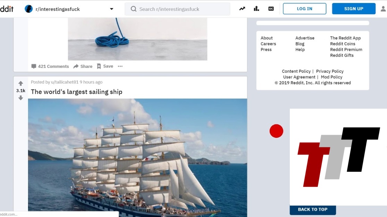Screen dimensions: 387x217
Task: Open the Content Policy link
Action: point(296,71)
